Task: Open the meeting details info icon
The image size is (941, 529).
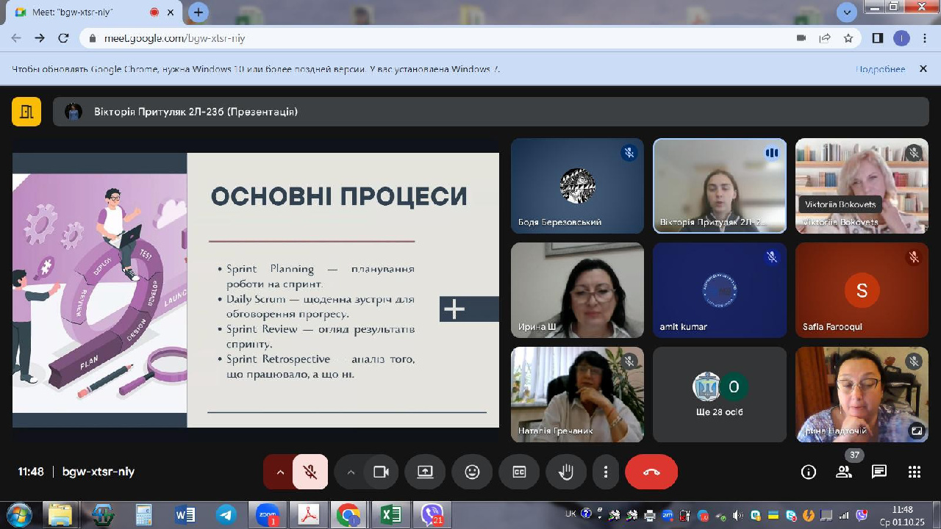Action: [x=808, y=472]
